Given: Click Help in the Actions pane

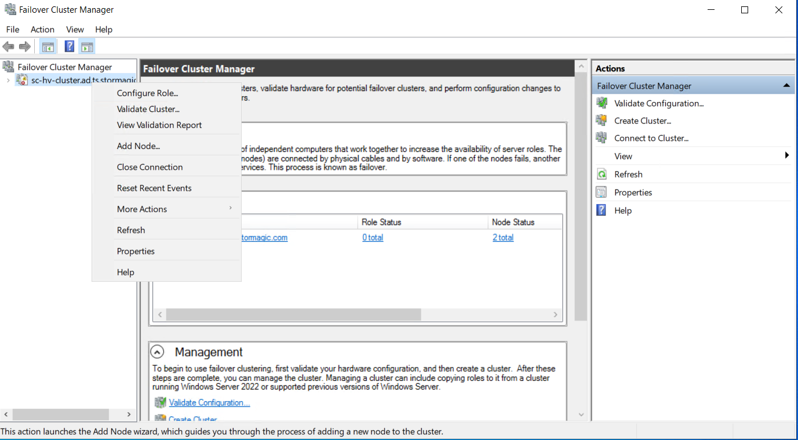Looking at the screenshot, I should click(x=623, y=210).
